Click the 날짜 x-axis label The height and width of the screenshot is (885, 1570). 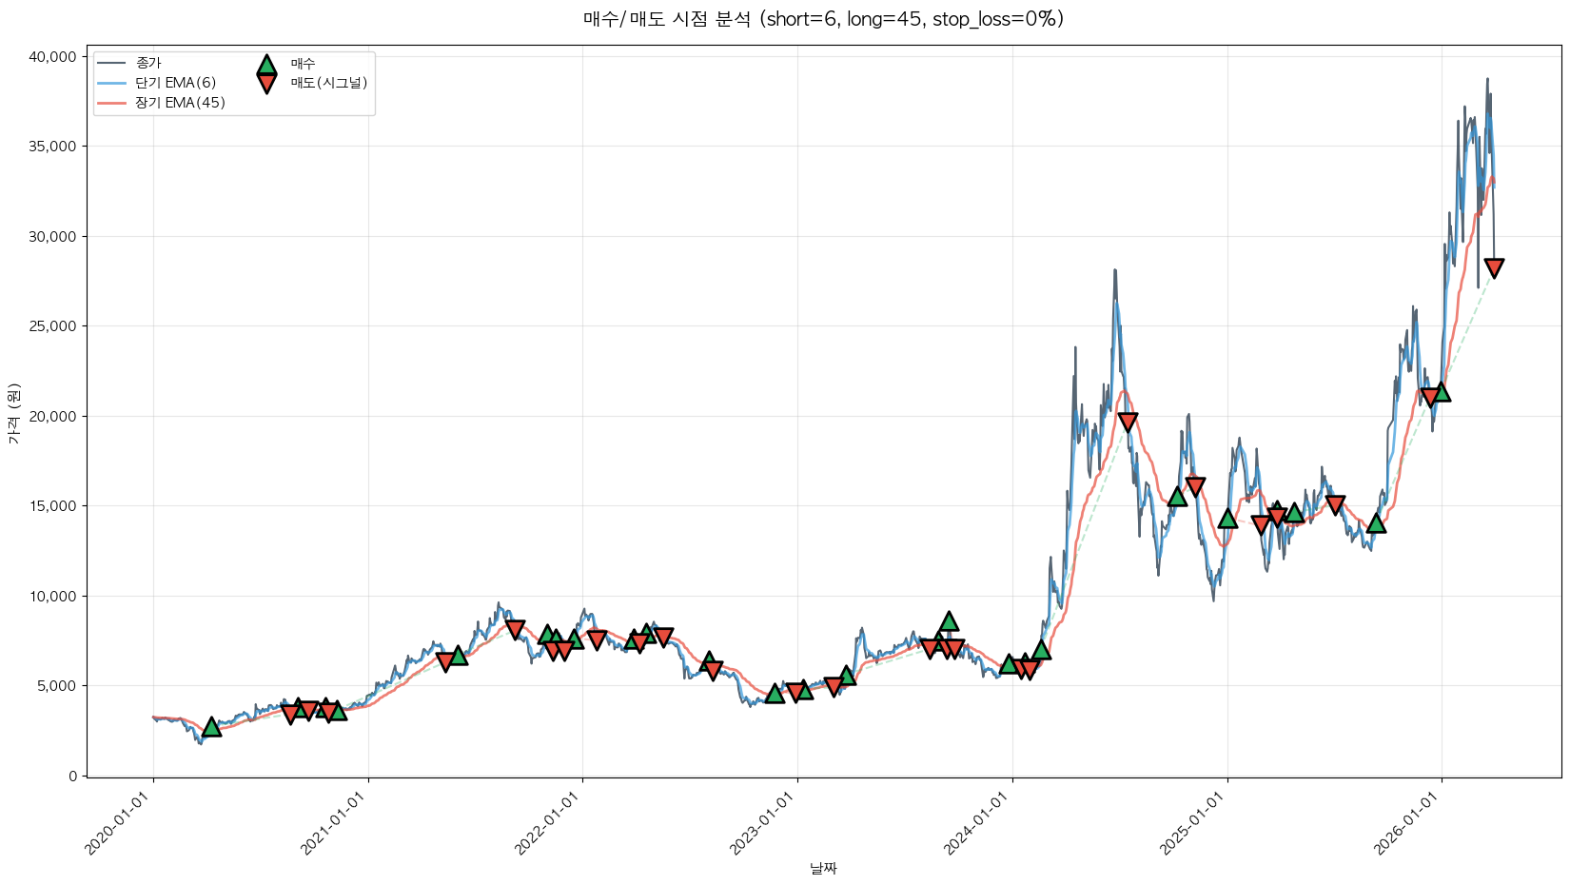tap(823, 868)
